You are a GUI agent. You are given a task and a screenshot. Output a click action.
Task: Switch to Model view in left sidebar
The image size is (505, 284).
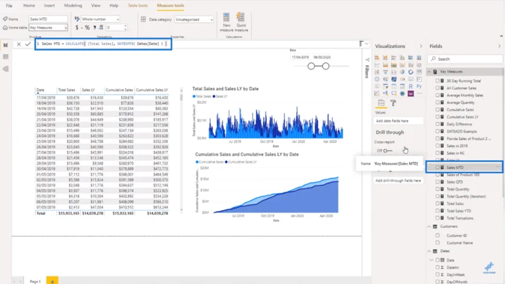point(6,69)
